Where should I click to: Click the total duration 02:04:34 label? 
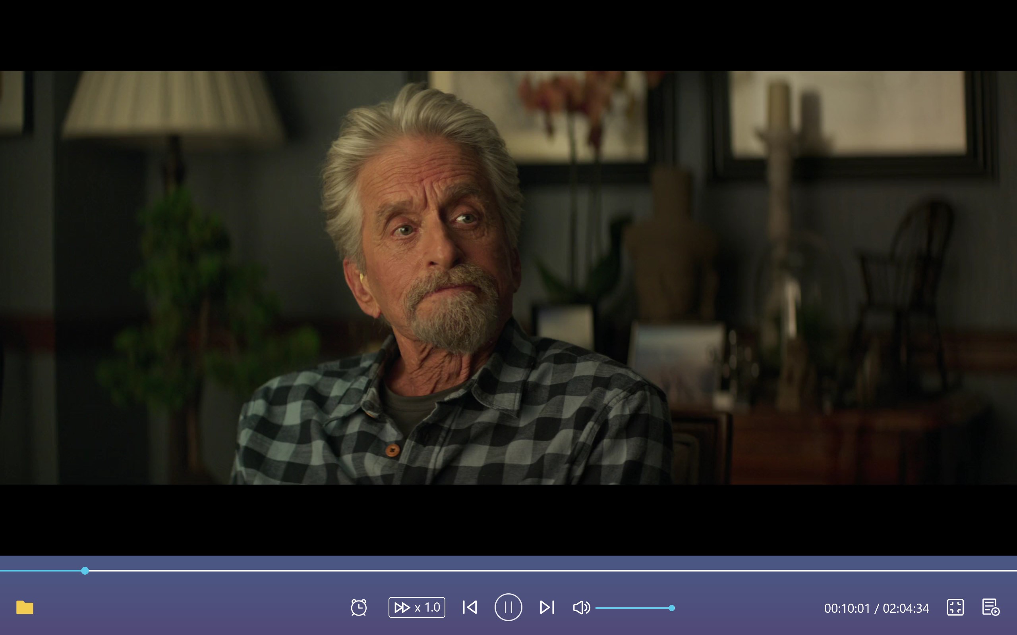[x=906, y=608]
